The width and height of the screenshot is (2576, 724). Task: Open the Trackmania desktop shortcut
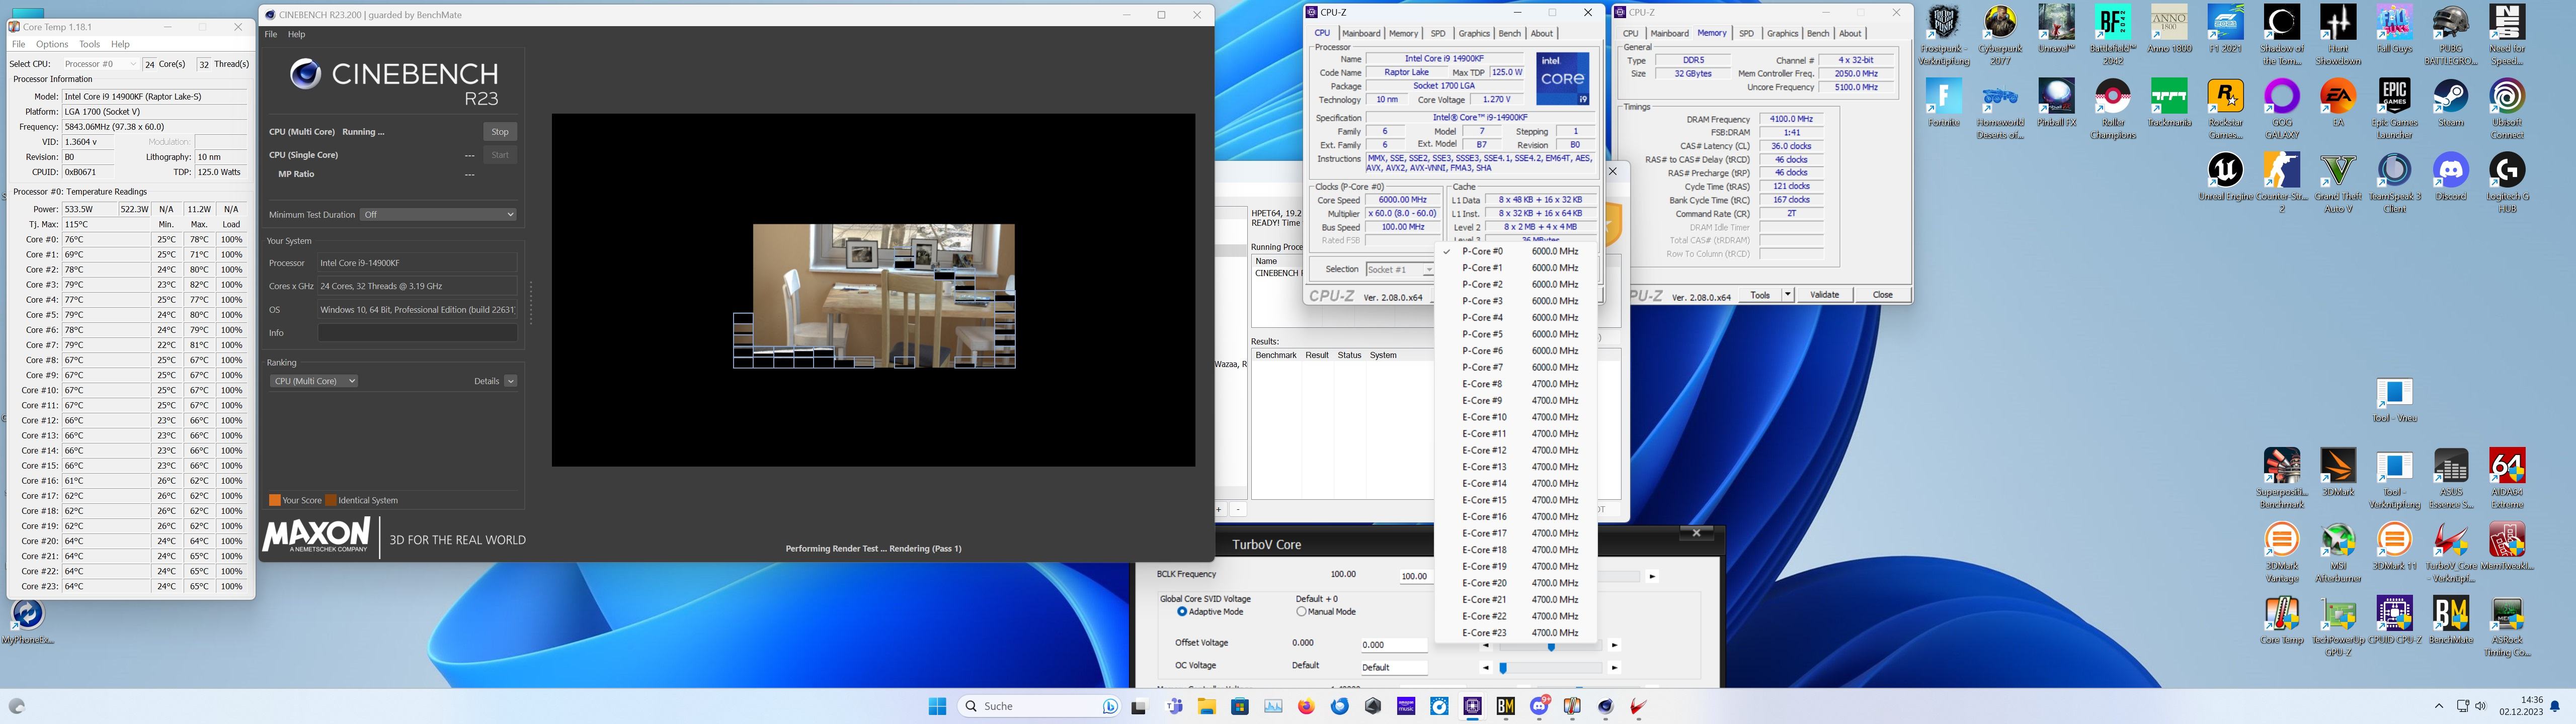pos(2169,103)
